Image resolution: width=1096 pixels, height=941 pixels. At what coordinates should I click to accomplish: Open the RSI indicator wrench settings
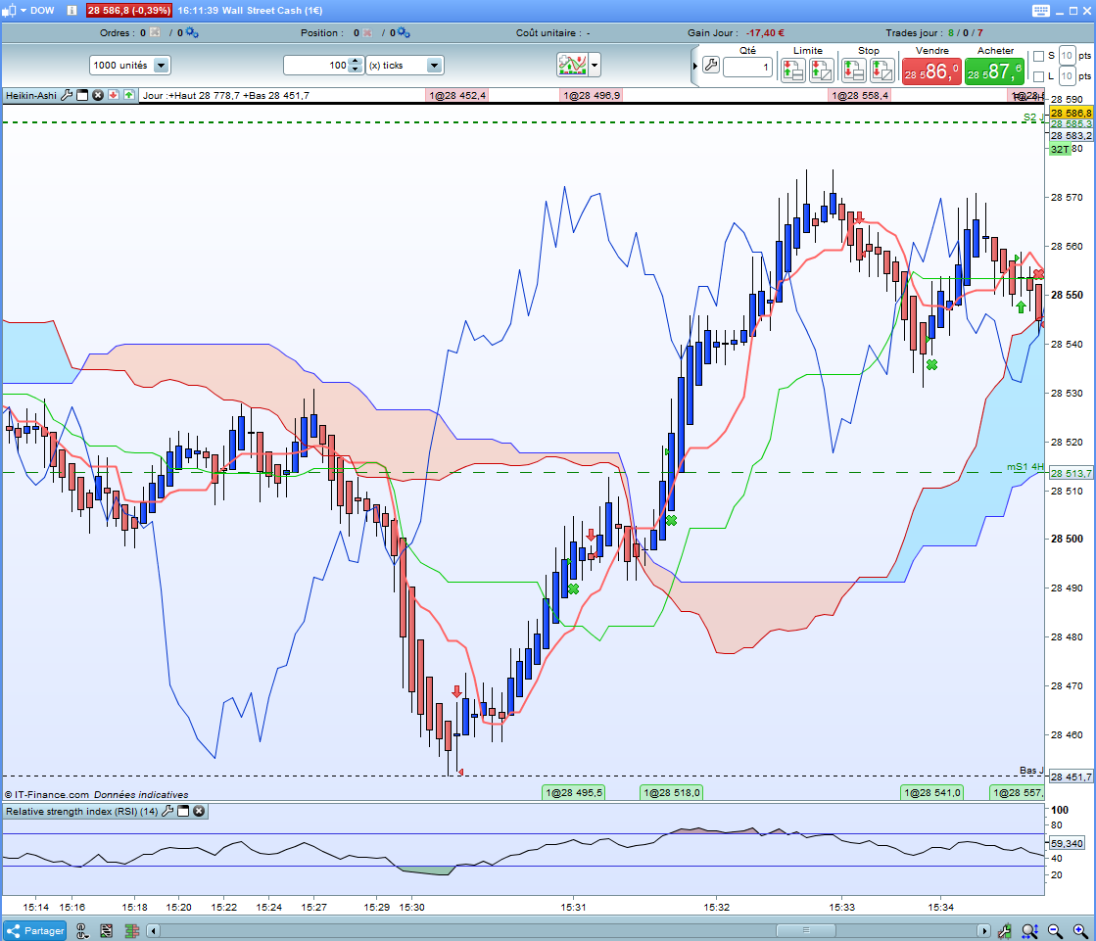pyautogui.click(x=167, y=811)
